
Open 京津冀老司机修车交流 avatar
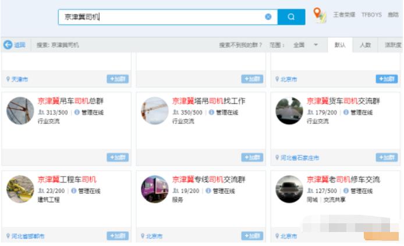coord(289,189)
